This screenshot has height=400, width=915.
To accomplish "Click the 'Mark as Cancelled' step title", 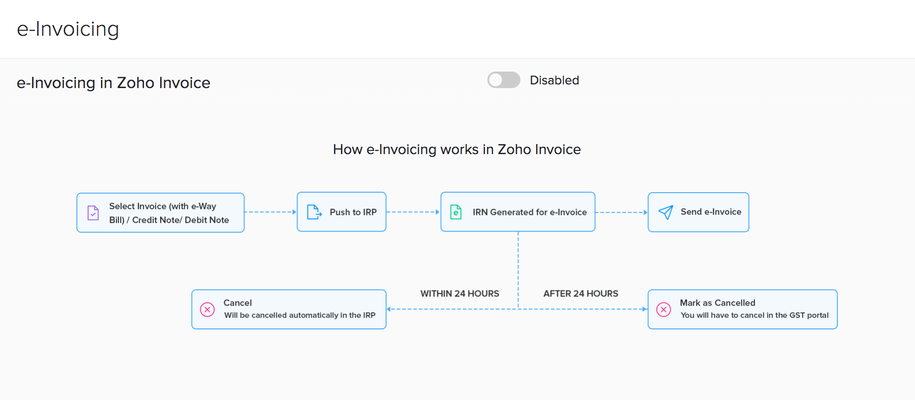I will (717, 303).
